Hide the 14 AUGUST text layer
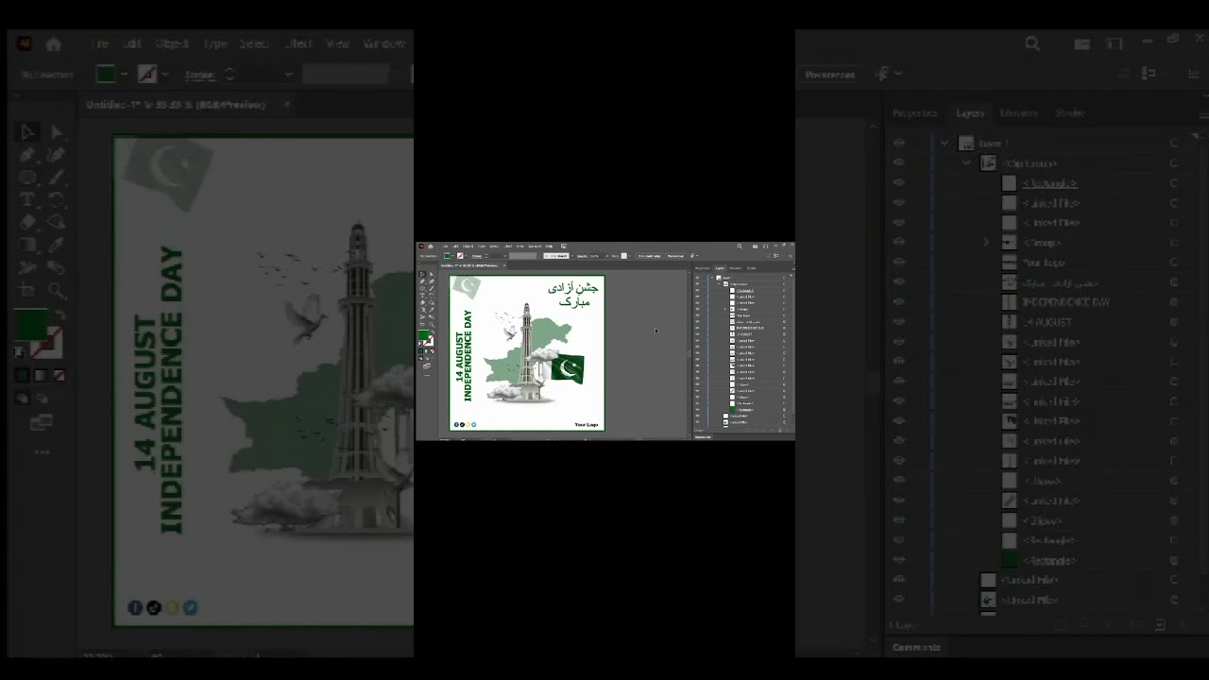The image size is (1209, 680). 898,322
